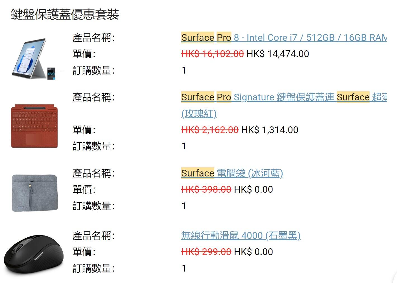This screenshot has height=283, width=397.
Task: Click the HK$ 0.00 price of the sleeve
Action: coord(253,189)
